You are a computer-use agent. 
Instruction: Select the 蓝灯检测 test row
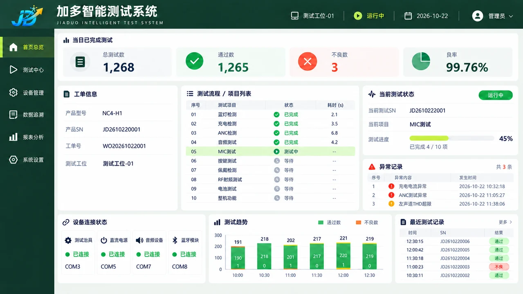click(270, 114)
